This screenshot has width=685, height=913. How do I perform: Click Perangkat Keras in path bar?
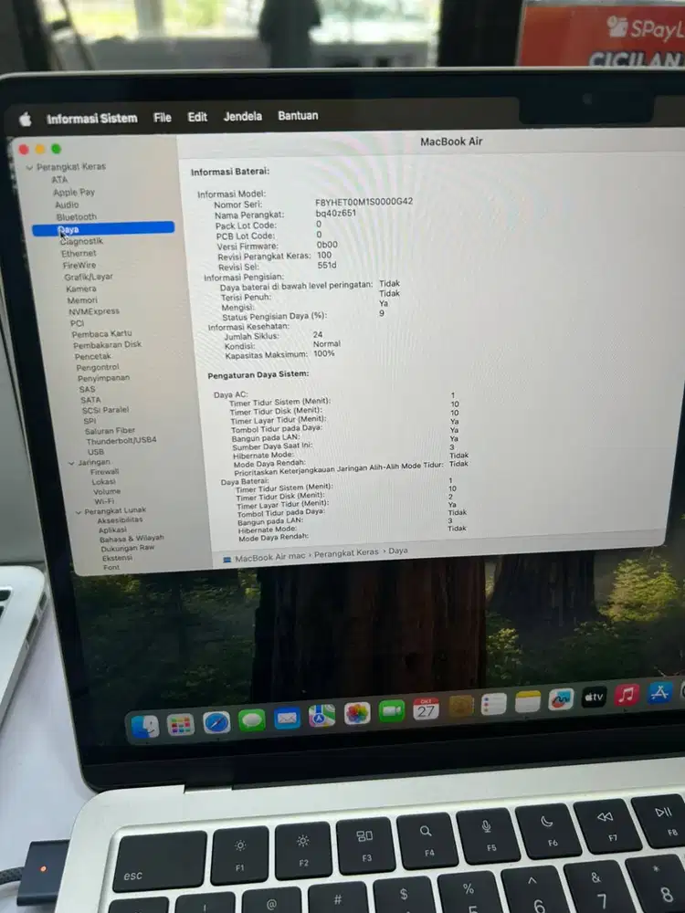pyautogui.click(x=346, y=553)
